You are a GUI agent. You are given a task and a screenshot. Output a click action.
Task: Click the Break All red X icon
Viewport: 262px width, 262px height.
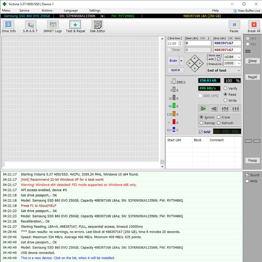[254, 25]
